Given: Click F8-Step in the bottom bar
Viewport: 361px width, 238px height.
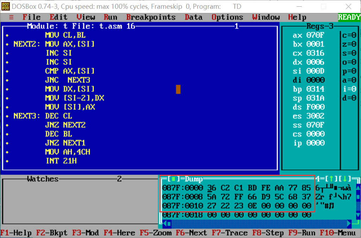Looking at the screenshot, I should [268, 233].
